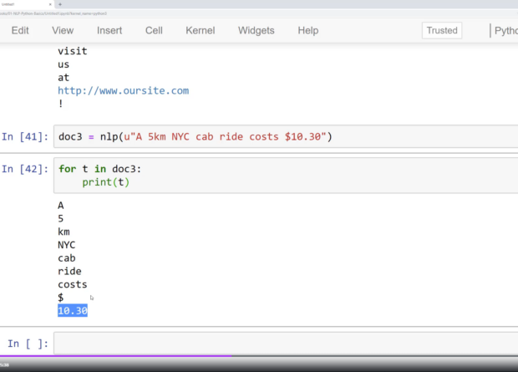Image resolution: width=518 pixels, height=372 pixels.
Task: Open the Edit menu
Action: click(20, 30)
